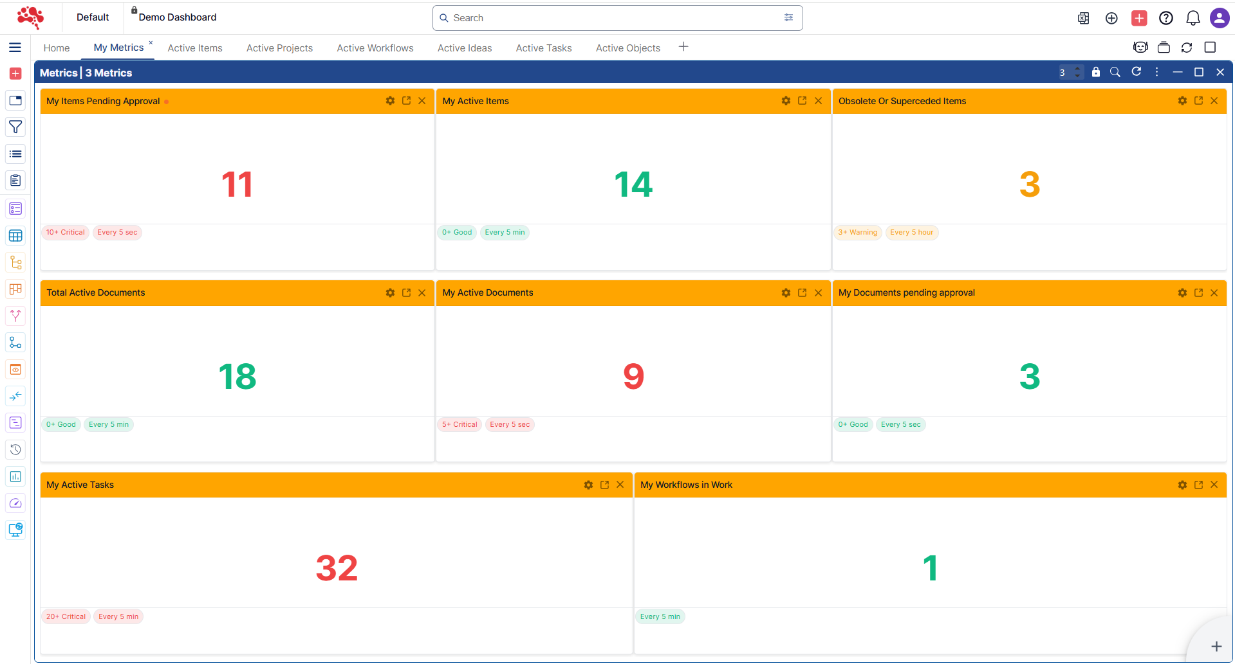The width and height of the screenshot is (1235, 664).
Task: Click the help question mark icon
Action: pyautogui.click(x=1165, y=18)
